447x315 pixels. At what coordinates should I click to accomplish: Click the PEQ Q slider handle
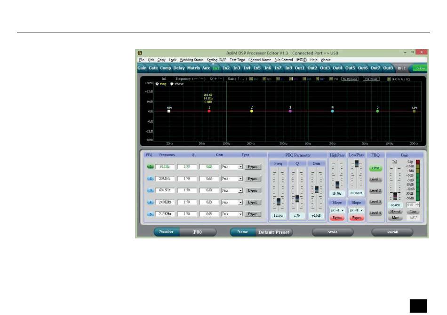[x=297, y=198]
